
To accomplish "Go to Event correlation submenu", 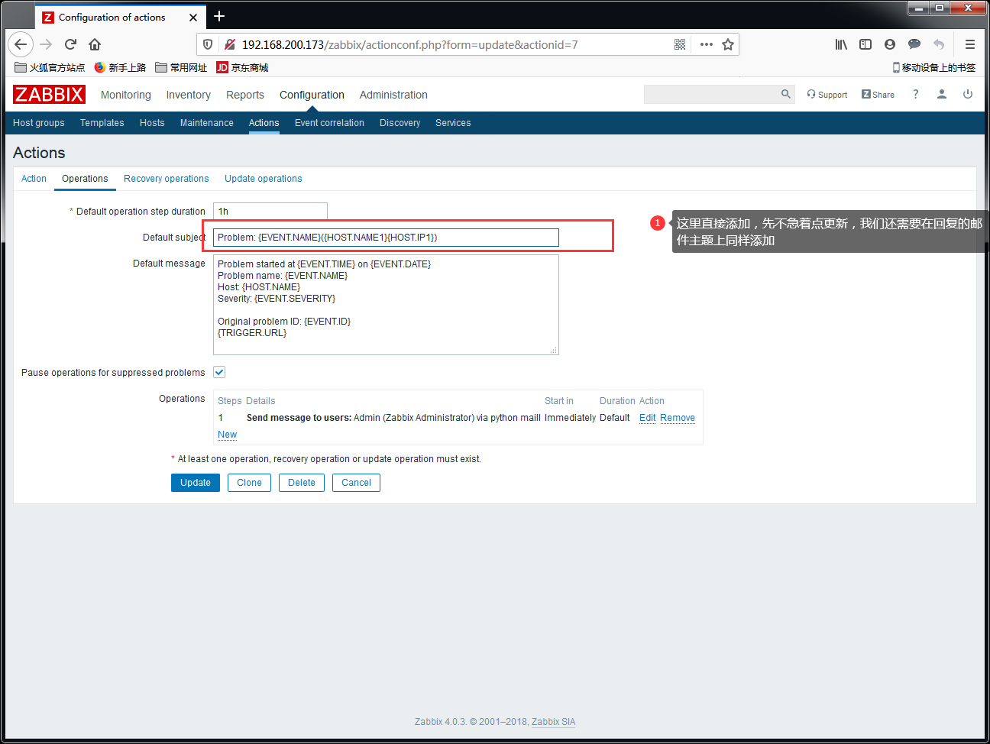I will 329,123.
